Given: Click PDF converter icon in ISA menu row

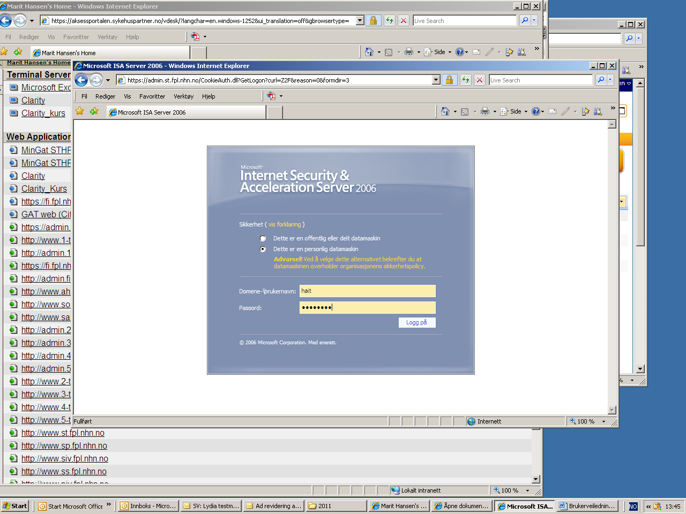Looking at the screenshot, I should (271, 96).
